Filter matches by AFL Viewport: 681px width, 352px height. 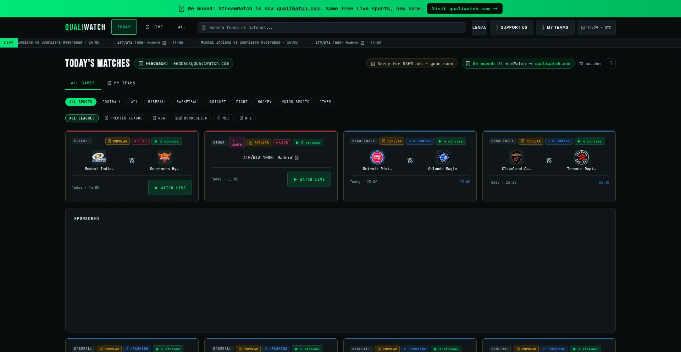click(134, 102)
